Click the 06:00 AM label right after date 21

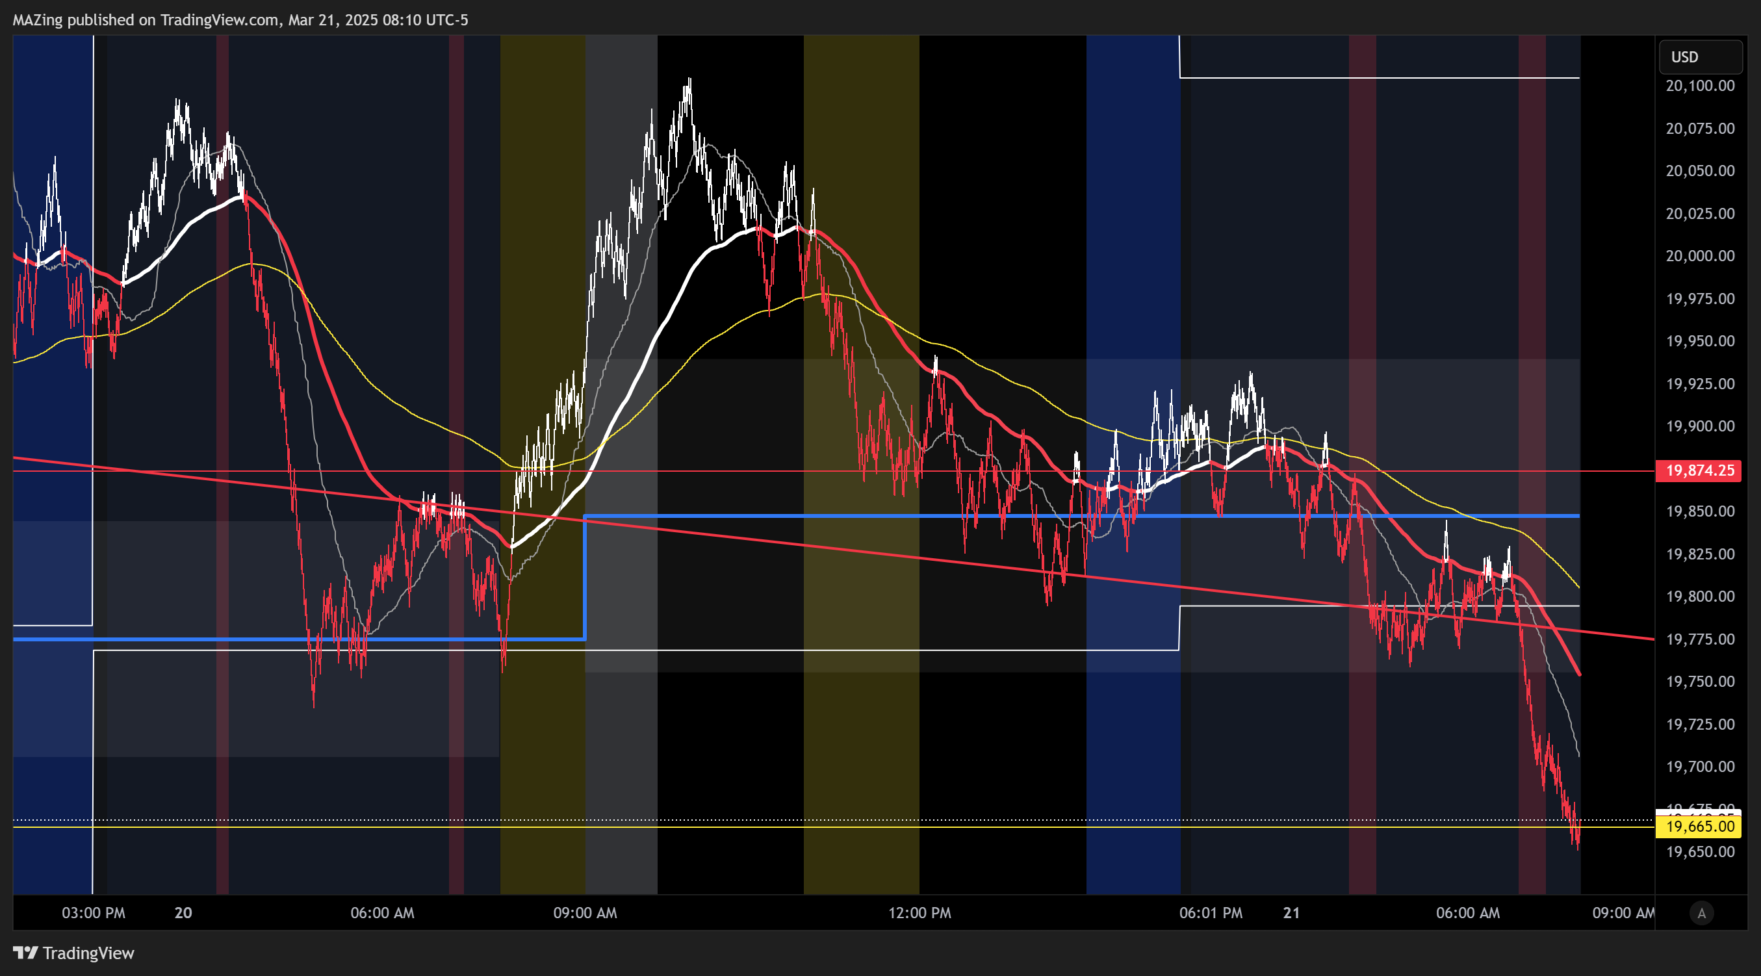[x=1468, y=913]
